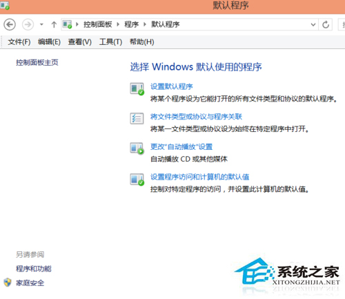The width and height of the screenshot is (345, 299).
Task: Click the 另请参阅 label
Action: tap(30, 255)
